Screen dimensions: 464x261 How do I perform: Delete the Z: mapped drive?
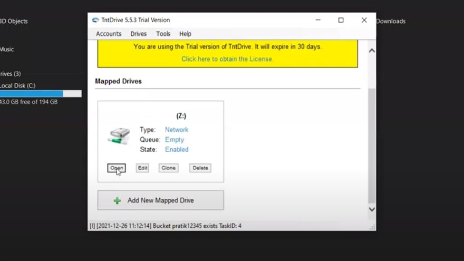tap(200, 168)
